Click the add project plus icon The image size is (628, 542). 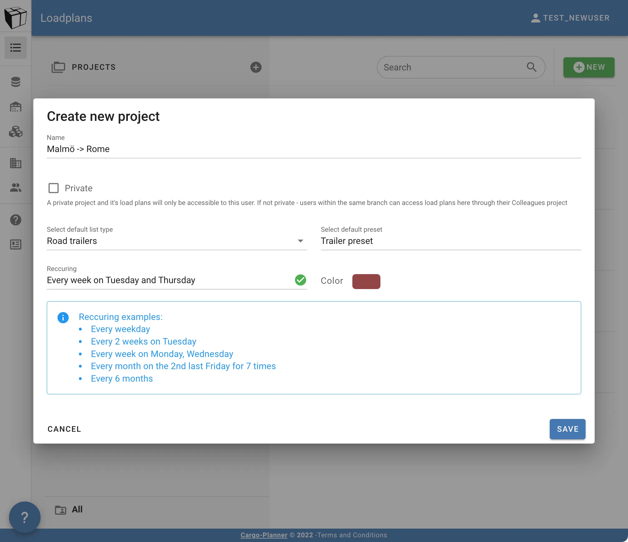[256, 67]
